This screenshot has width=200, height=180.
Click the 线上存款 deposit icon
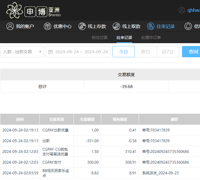(82, 26)
